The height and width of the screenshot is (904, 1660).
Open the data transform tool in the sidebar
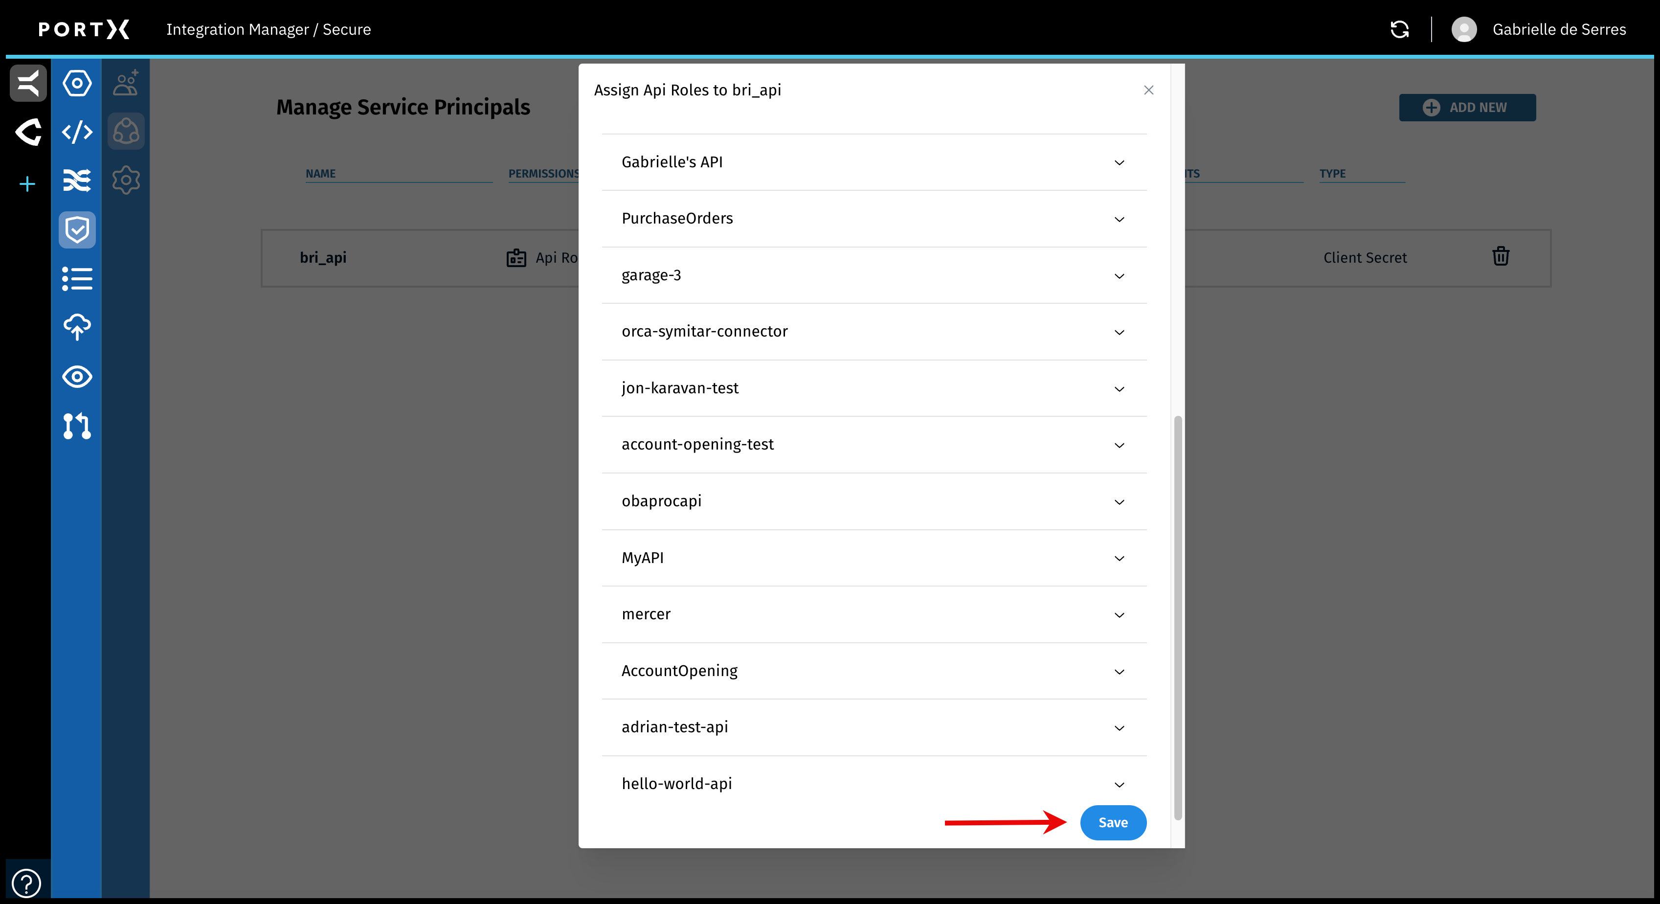(x=77, y=181)
